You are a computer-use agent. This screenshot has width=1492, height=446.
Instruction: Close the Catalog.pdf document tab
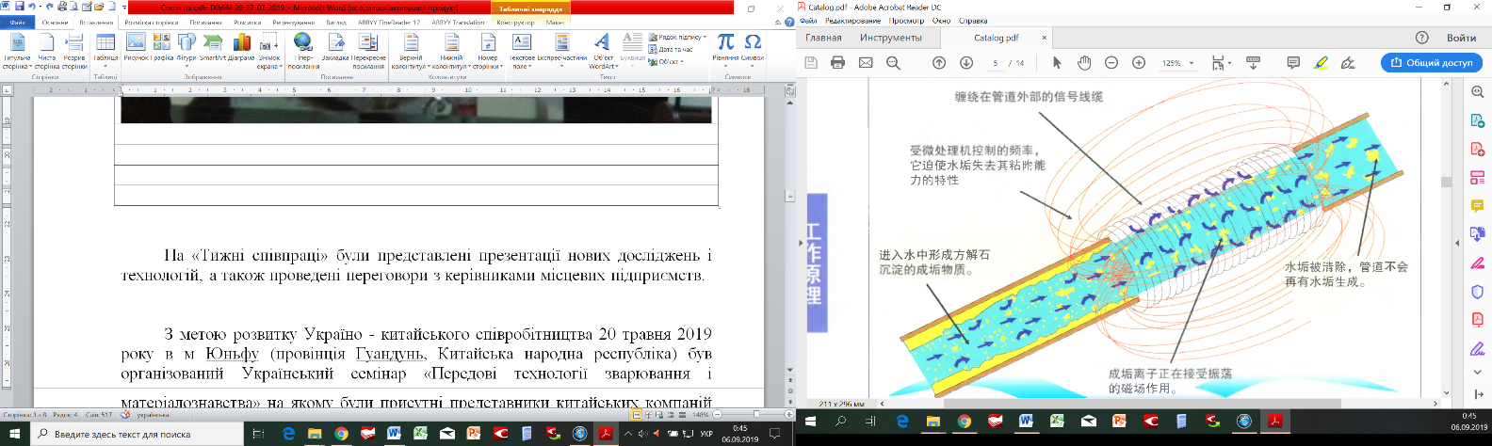point(1044,38)
